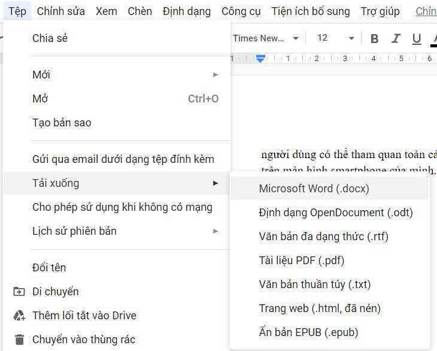Select Cho phép sử dụng khi không có mạng
This screenshot has width=437, height=351.
(x=117, y=207)
